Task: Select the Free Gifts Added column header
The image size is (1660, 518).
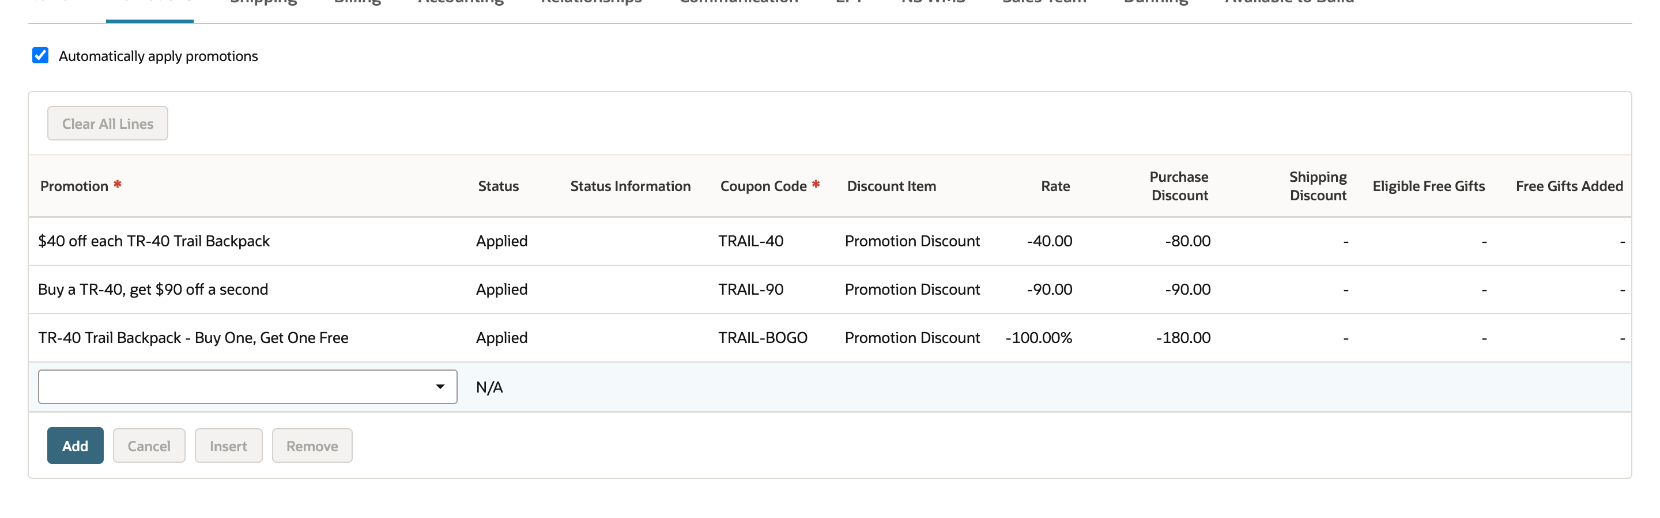Action: [x=1569, y=186]
